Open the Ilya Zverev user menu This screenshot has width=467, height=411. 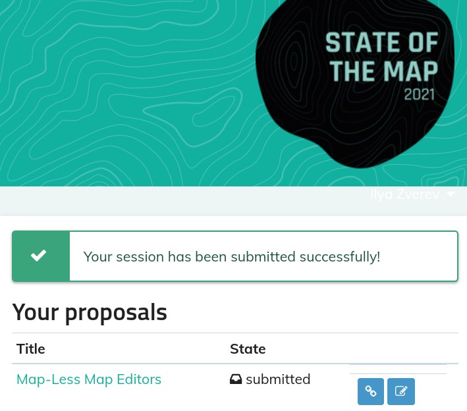412,194
